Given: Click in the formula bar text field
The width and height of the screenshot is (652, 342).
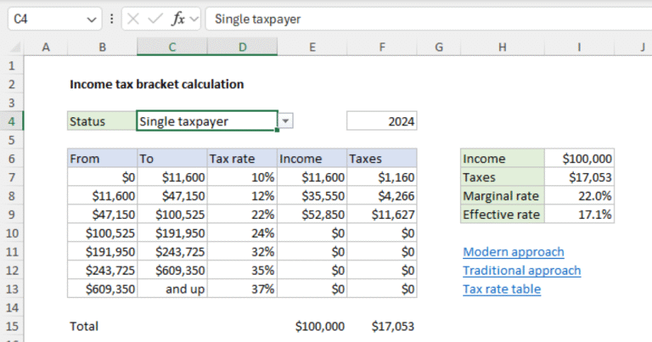Looking at the screenshot, I should pos(429,20).
